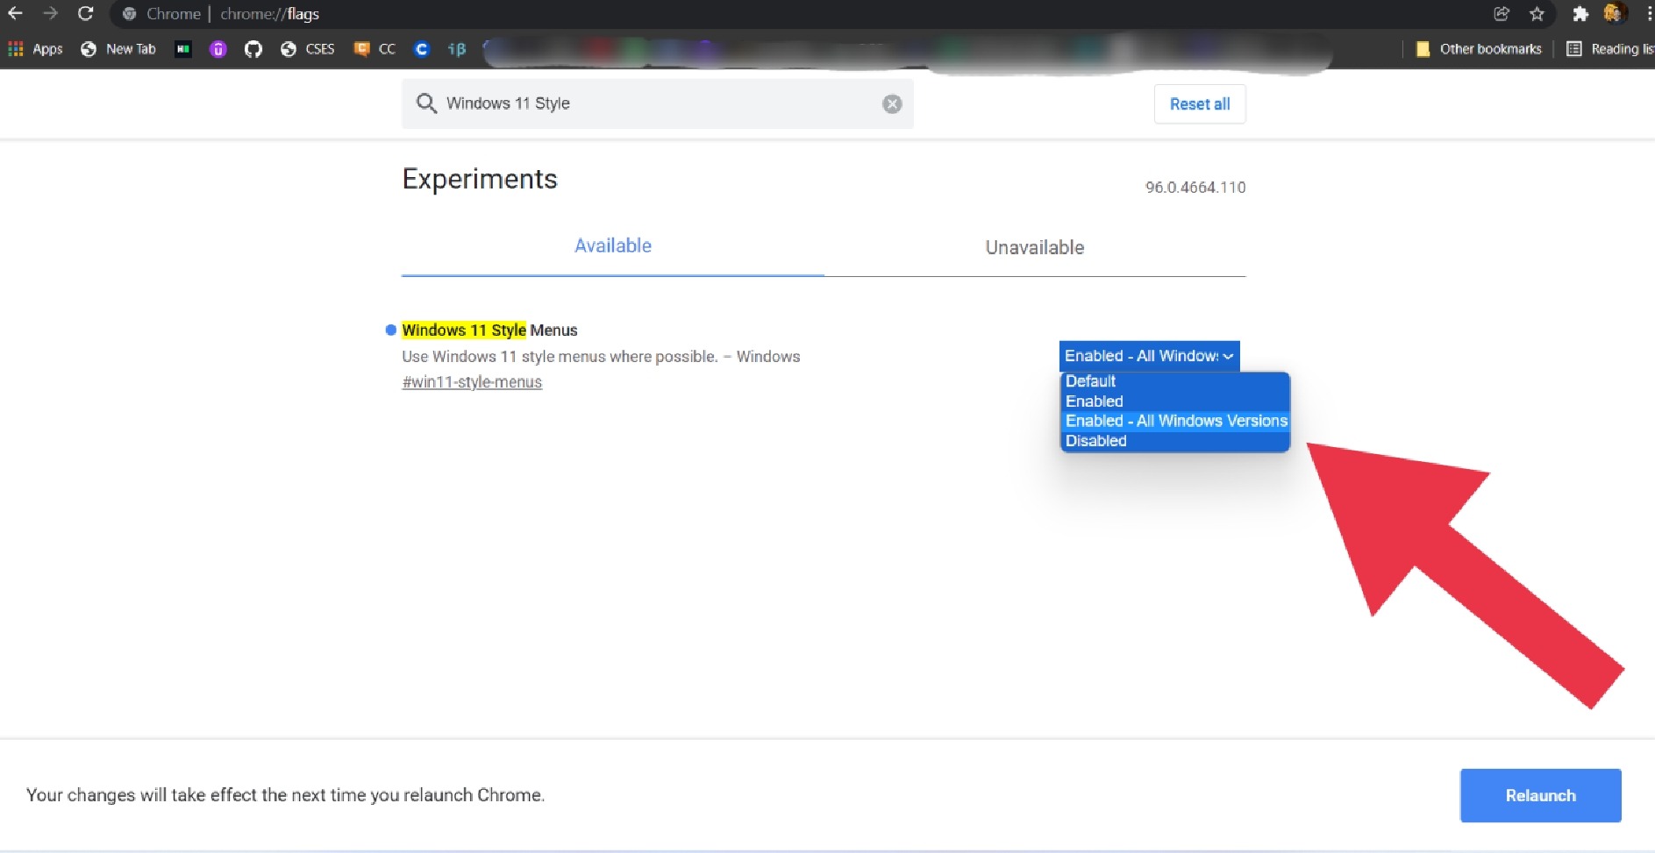Open the Reading list
Image resolution: width=1655 pixels, height=853 pixels.
1610,49
